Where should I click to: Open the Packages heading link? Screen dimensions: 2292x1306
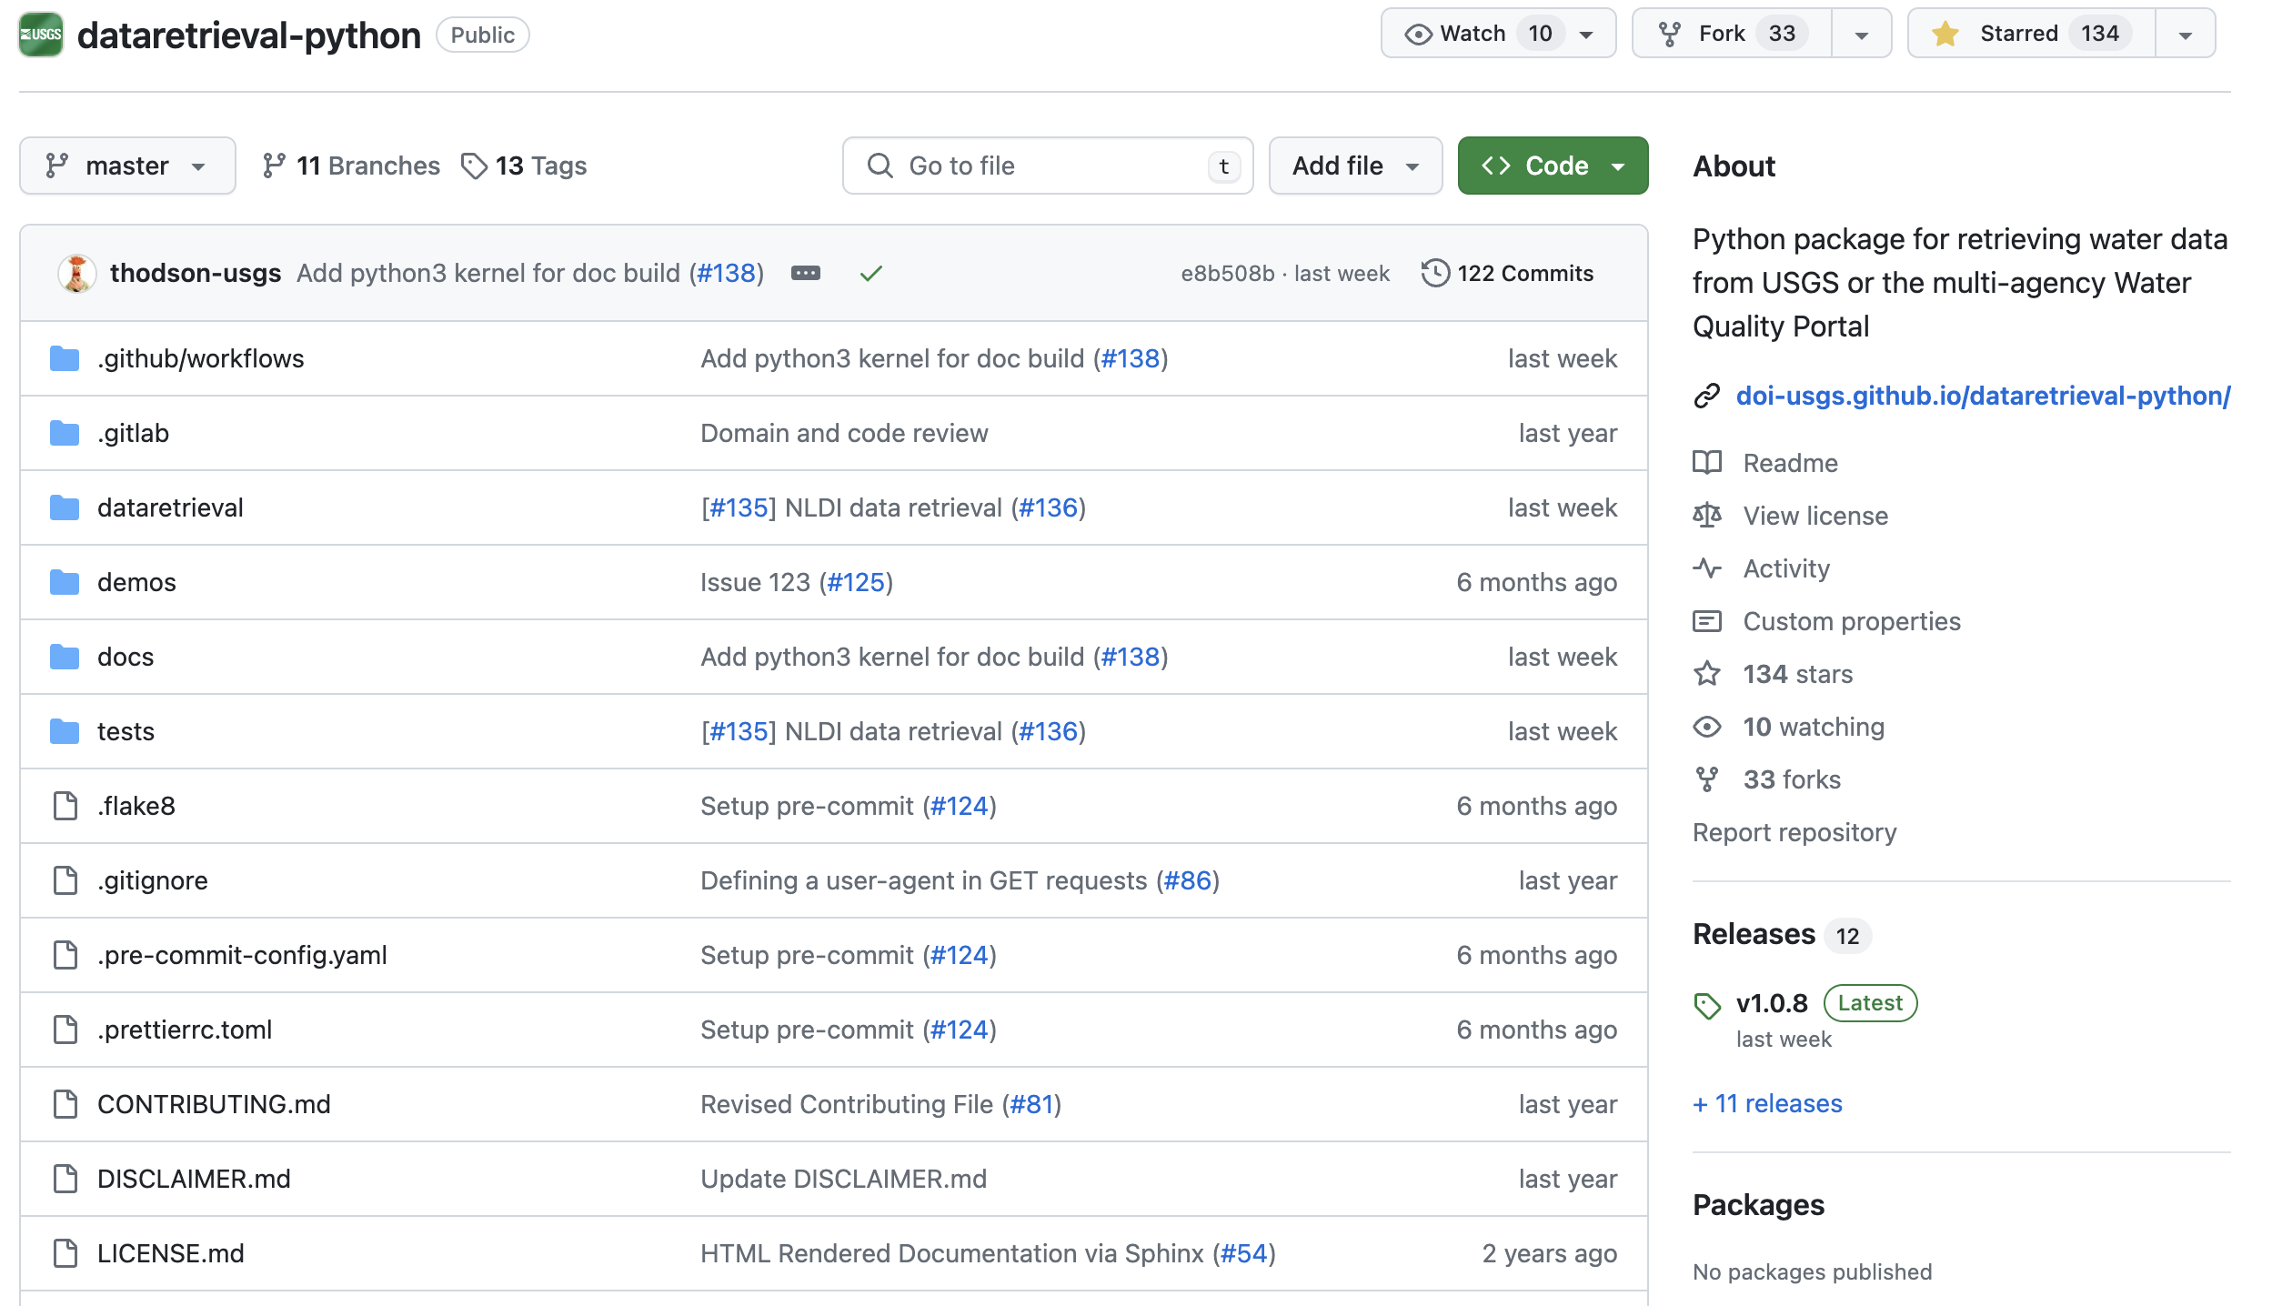pyautogui.click(x=1758, y=1205)
